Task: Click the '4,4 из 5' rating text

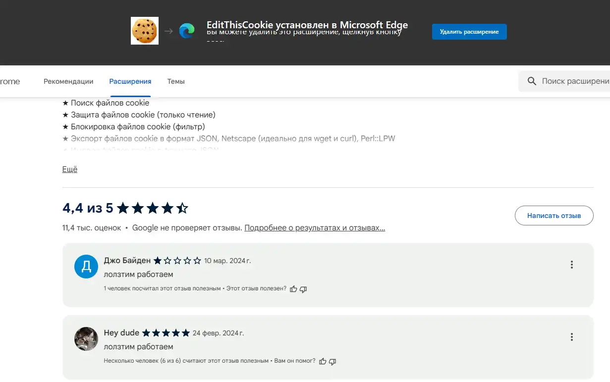Action: coord(88,208)
